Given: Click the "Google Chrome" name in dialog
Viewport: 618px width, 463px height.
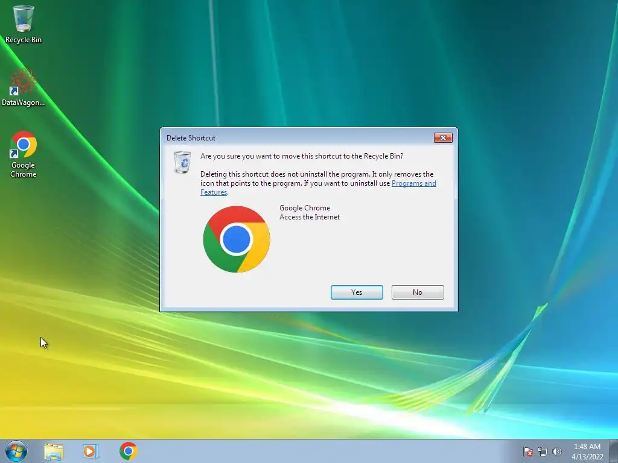Looking at the screenshot, I should (x=305, y=208).
